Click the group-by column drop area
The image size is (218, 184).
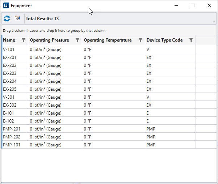coord(109,30)
